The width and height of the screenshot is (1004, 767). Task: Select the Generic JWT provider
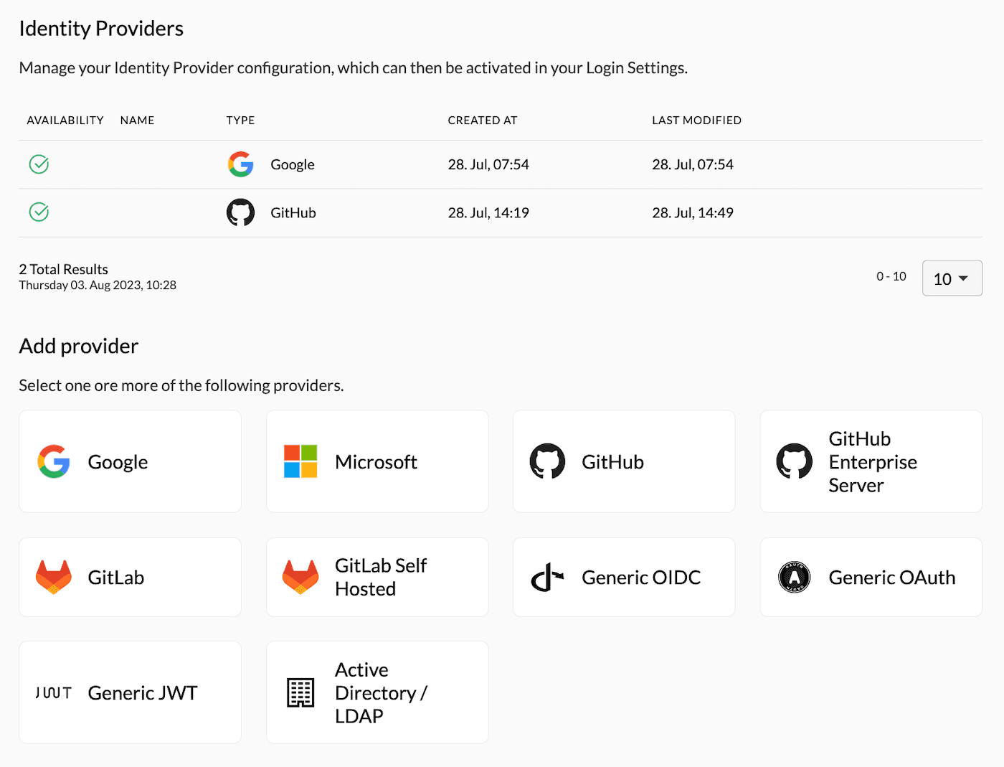[130, 692]
